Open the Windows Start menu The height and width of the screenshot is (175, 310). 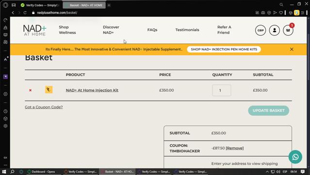pos(4,172)
